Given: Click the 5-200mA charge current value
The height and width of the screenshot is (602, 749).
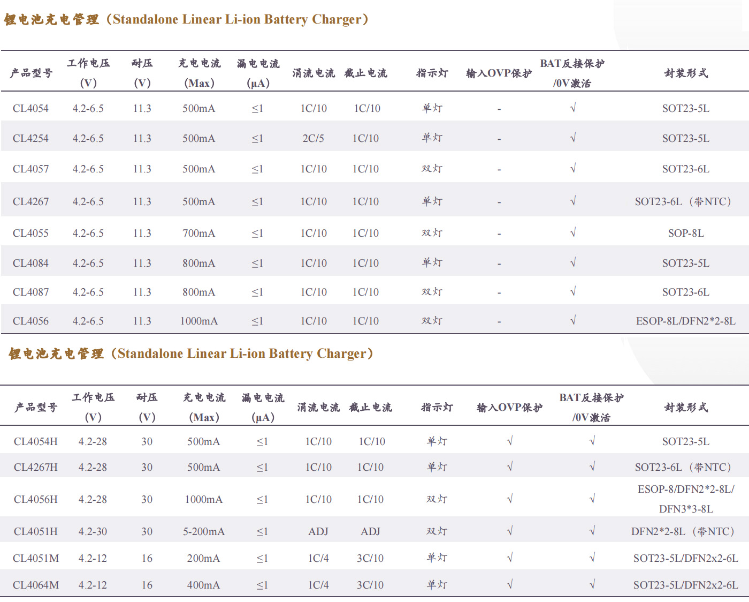Looking at the screenshot, I should click(203, 532).
